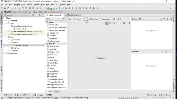Screen dimensions: 177x99
Task: Run the app with the green play icon
Action: click(56, 8)
